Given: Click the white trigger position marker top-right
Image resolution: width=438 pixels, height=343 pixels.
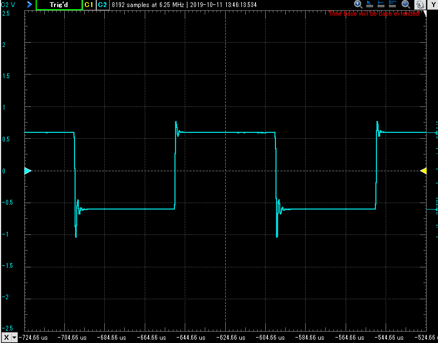Looking at the screenshot, I should pyautogui.click(x=425, y=14).
